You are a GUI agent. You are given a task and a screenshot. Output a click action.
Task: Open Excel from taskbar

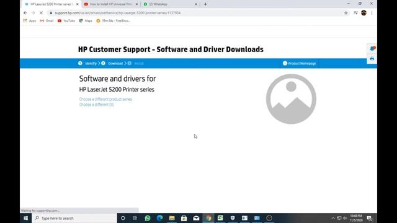click(x=221, y=218)
